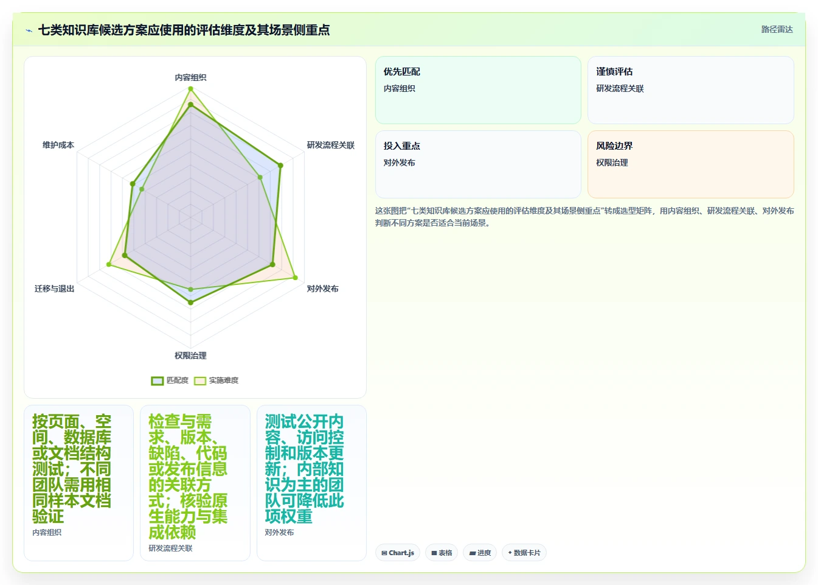Click the 实施难度 data point at 内容组织
The width and height of the screenshot is (818, 585).
[190, 89]
